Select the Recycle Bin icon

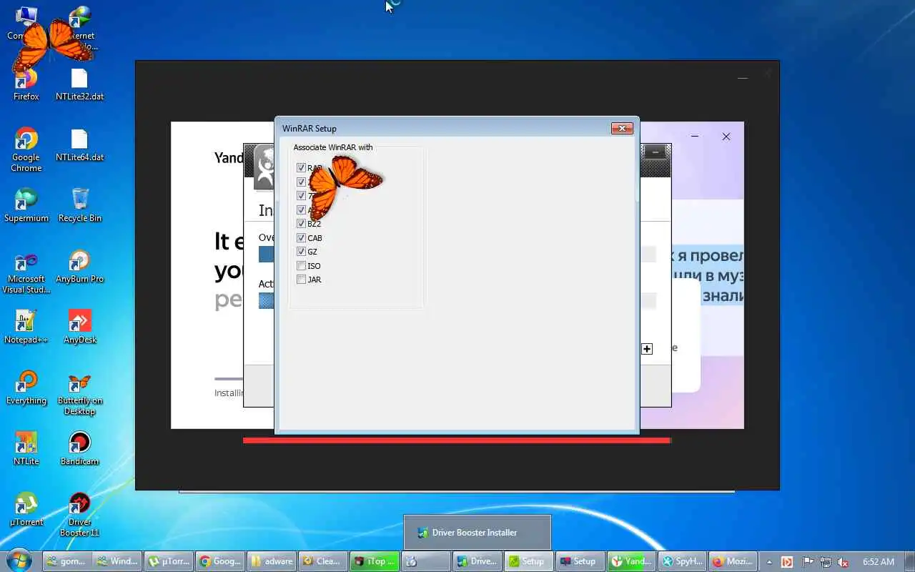pyautogui.click(x=79, y=206)
